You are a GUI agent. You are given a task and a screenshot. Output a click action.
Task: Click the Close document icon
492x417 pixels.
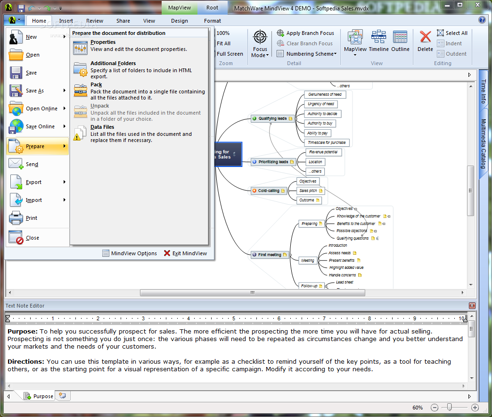[16, 237]
